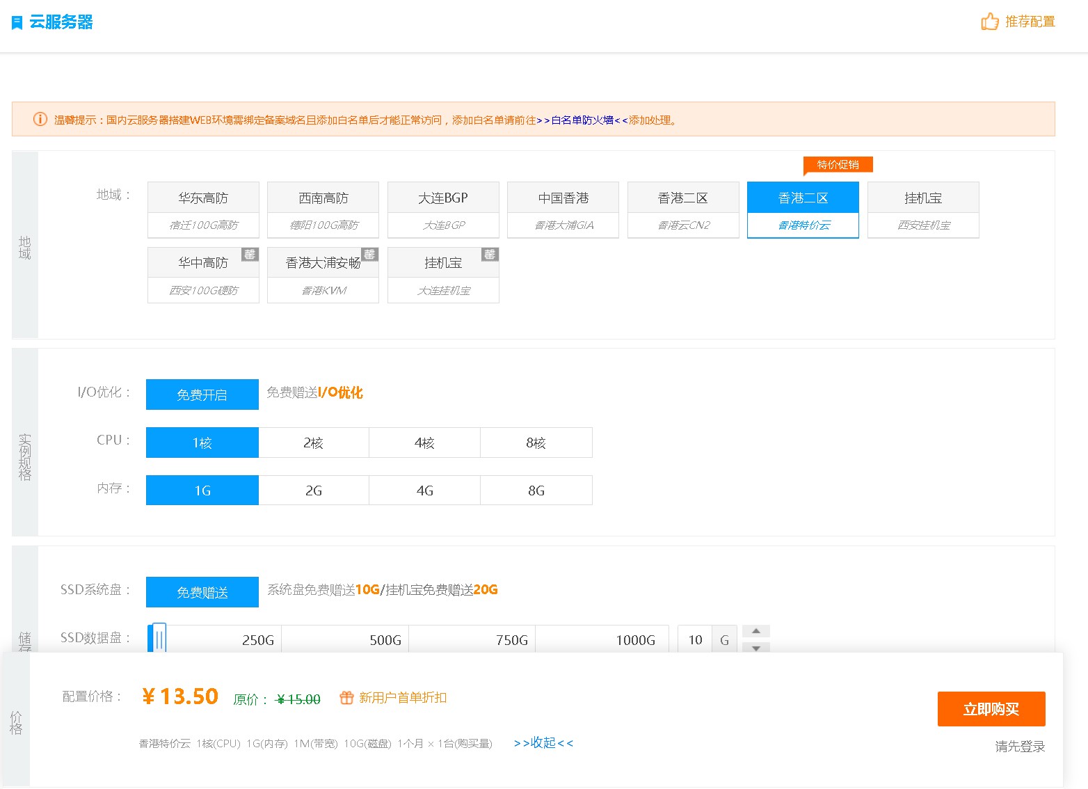
Task: Select 香港二区 香港特价云 region
Action: tap(803, 210)
